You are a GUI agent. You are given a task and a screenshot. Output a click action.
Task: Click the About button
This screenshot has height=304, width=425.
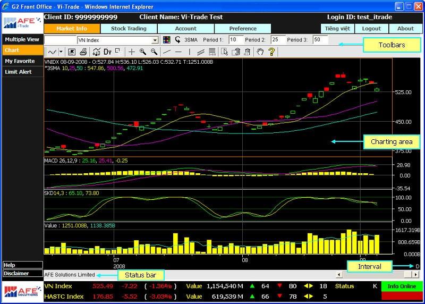405,29
